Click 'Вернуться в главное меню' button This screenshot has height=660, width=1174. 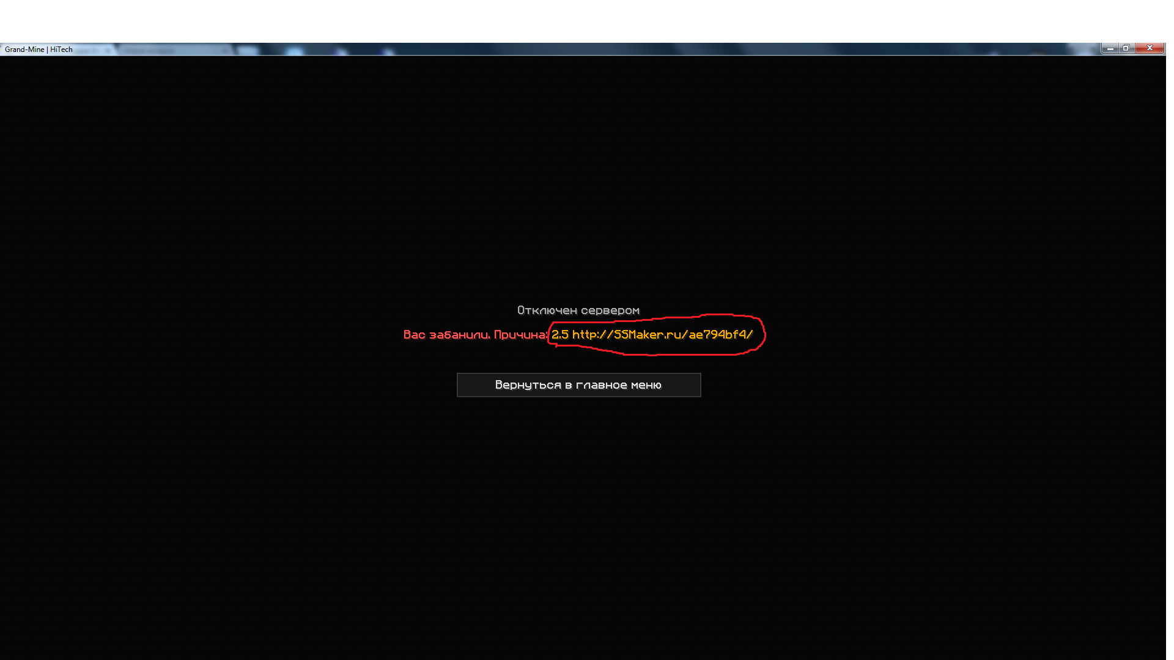(578, 385)
